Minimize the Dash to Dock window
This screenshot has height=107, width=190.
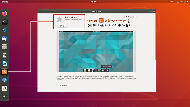(x=150, y=11)
